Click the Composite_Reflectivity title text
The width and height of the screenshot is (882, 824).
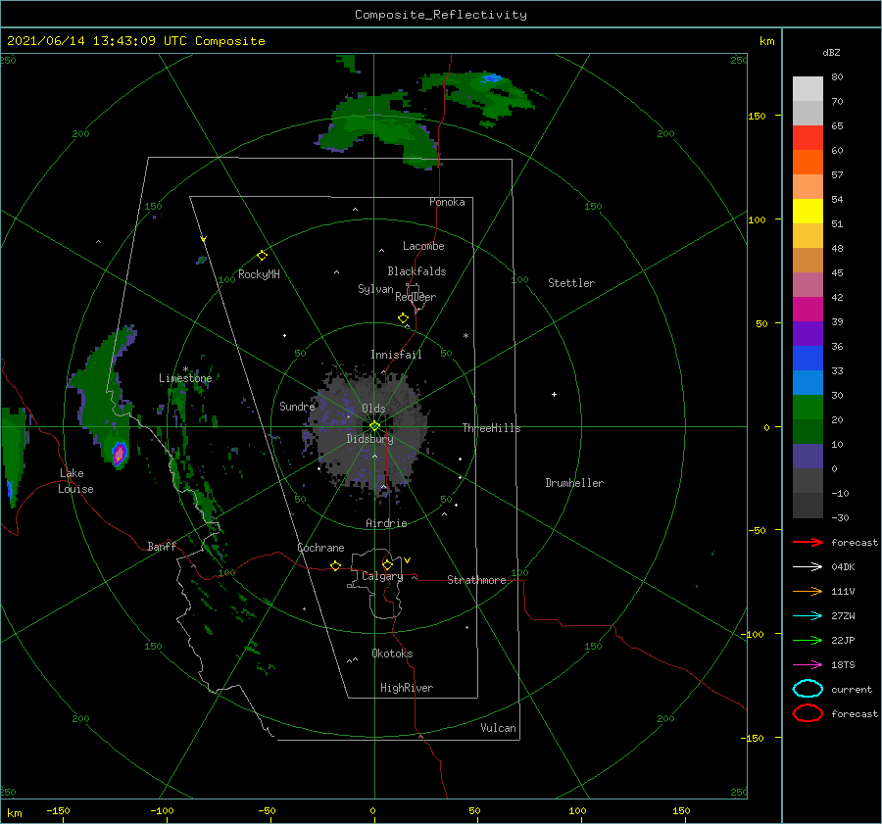tap(441, 15)
